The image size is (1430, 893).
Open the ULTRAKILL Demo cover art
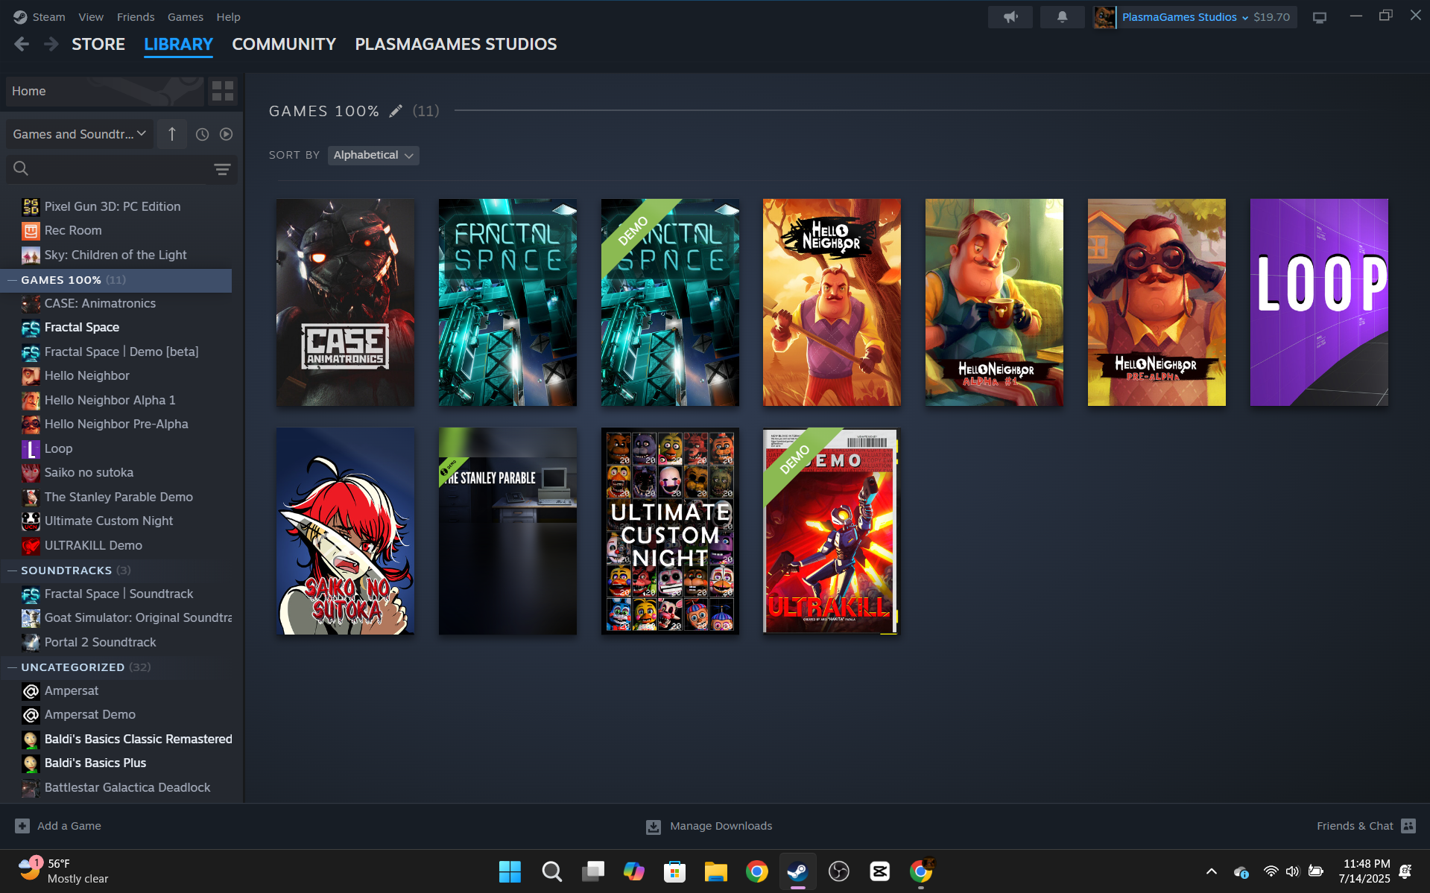point(832,531)
